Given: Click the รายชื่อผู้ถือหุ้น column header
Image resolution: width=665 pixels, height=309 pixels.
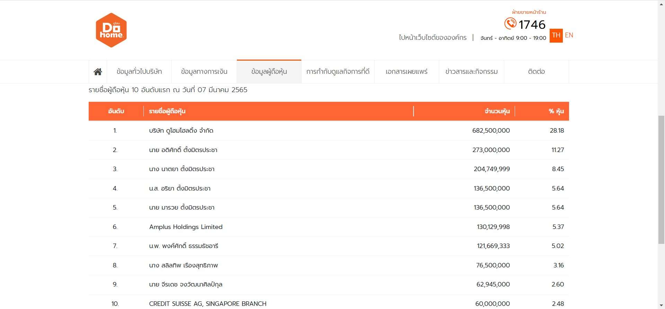Looking at the screenshot, I should pos(167,111).
